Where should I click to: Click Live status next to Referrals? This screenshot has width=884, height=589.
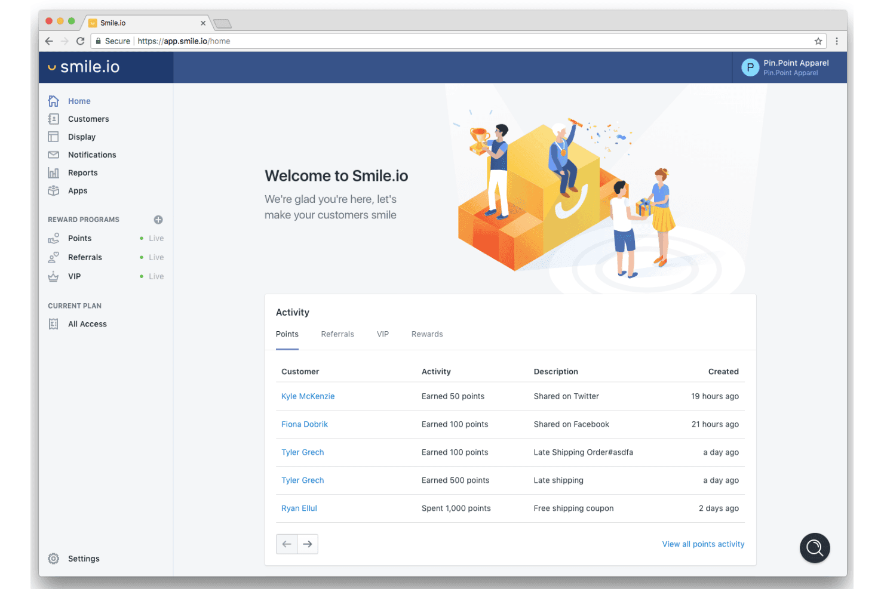[x=152, y=257]
